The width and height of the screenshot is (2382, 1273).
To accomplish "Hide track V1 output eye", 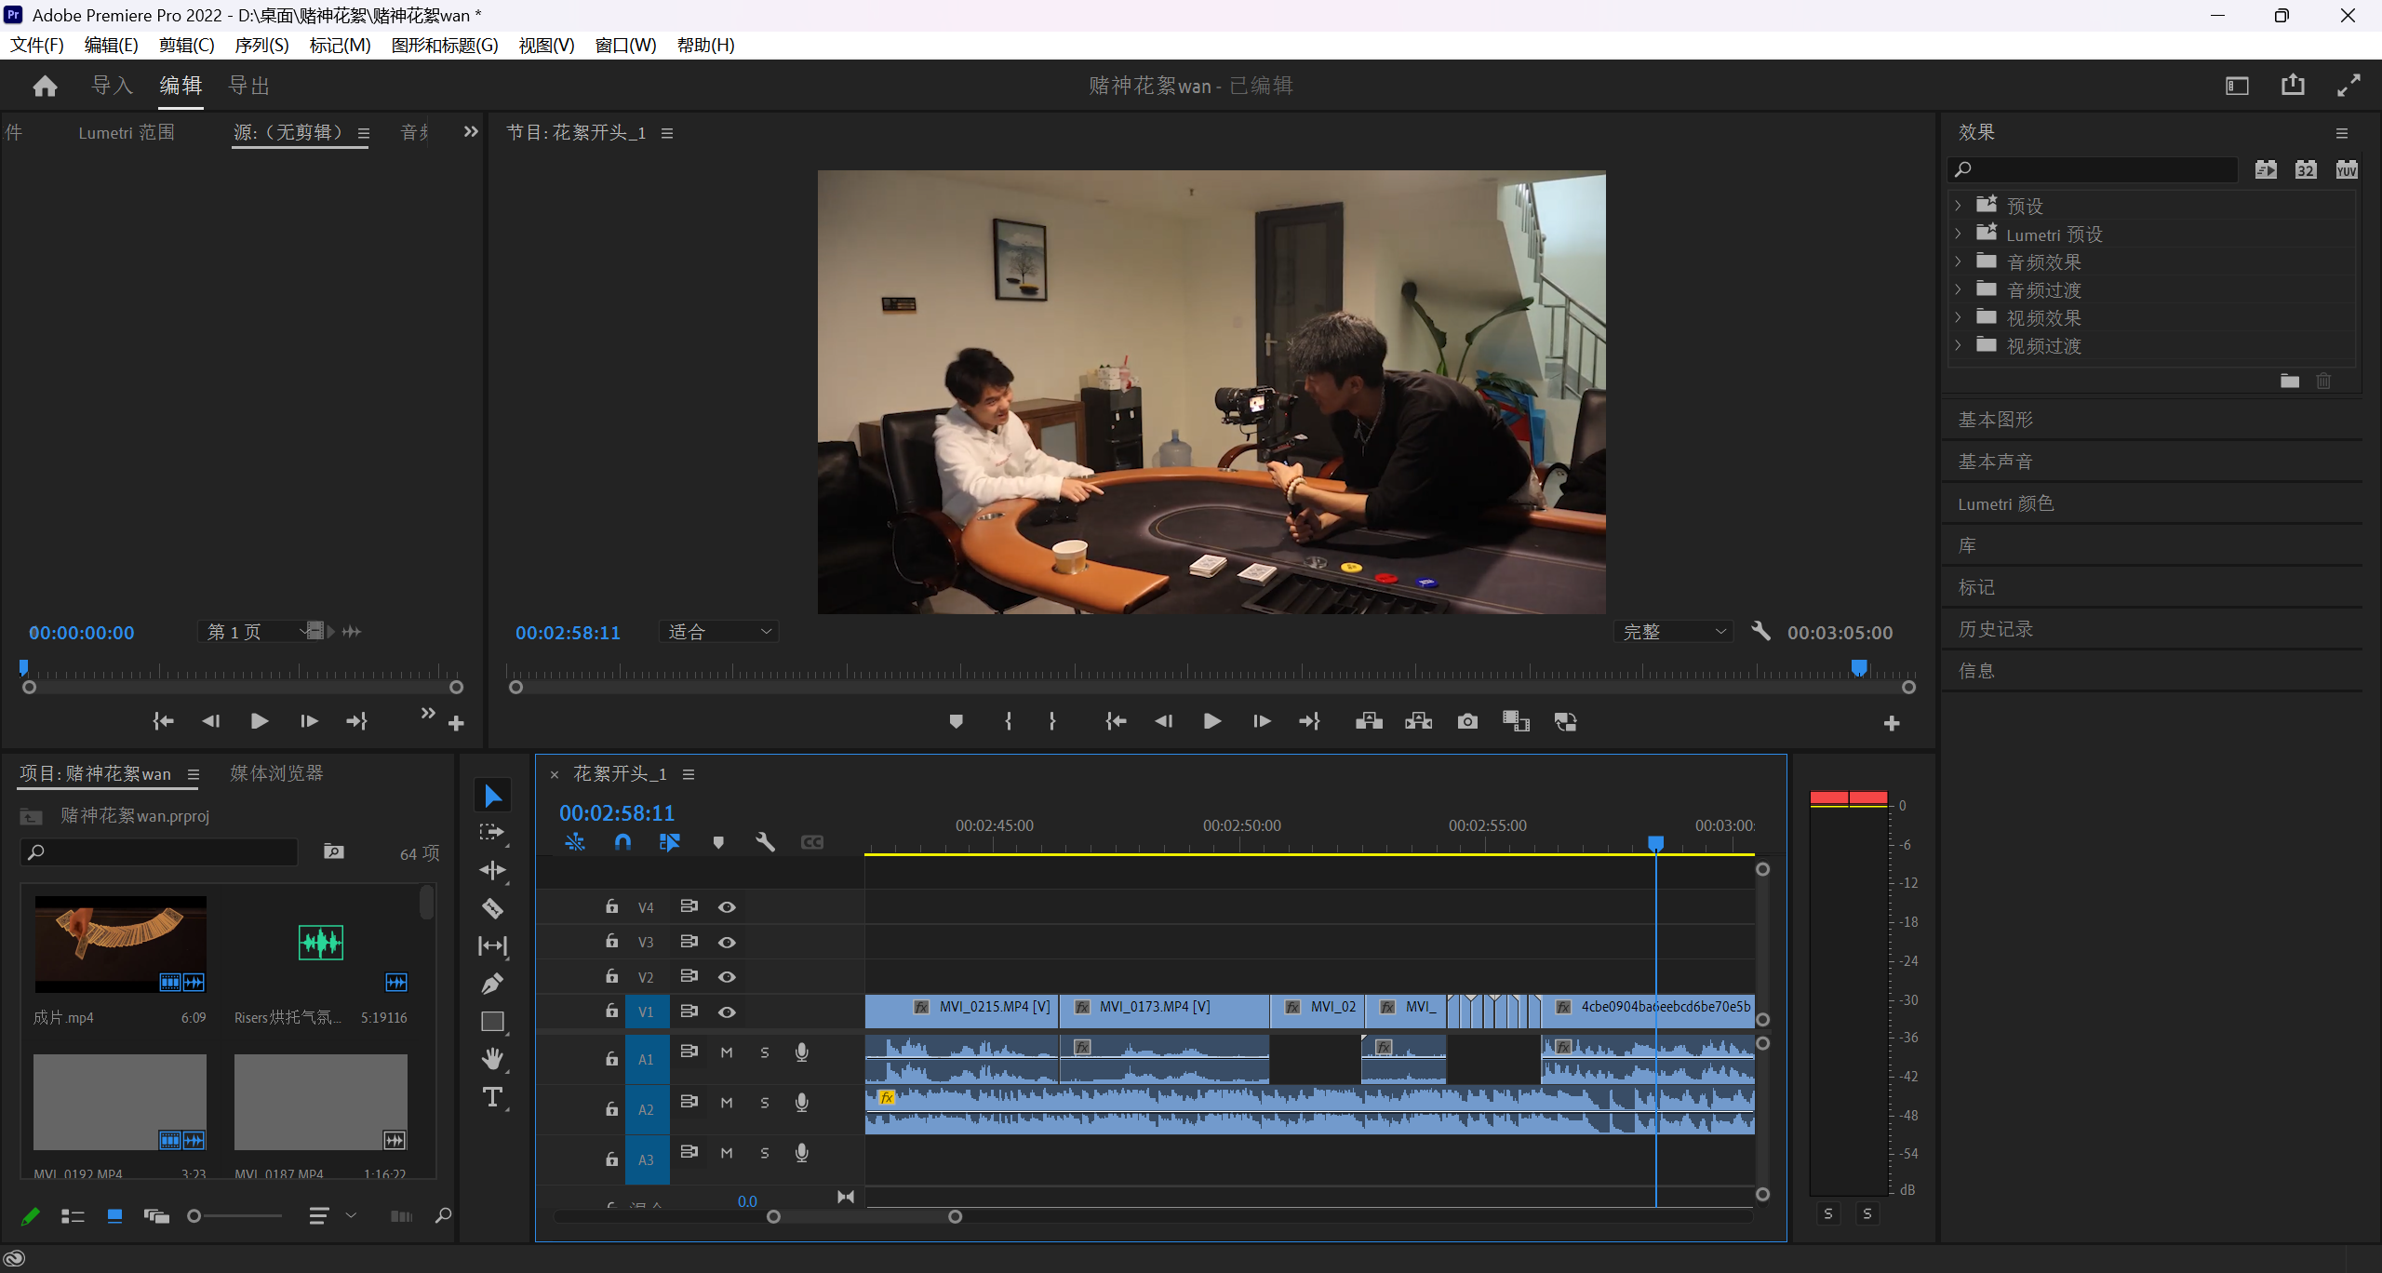I will 727,1012.
